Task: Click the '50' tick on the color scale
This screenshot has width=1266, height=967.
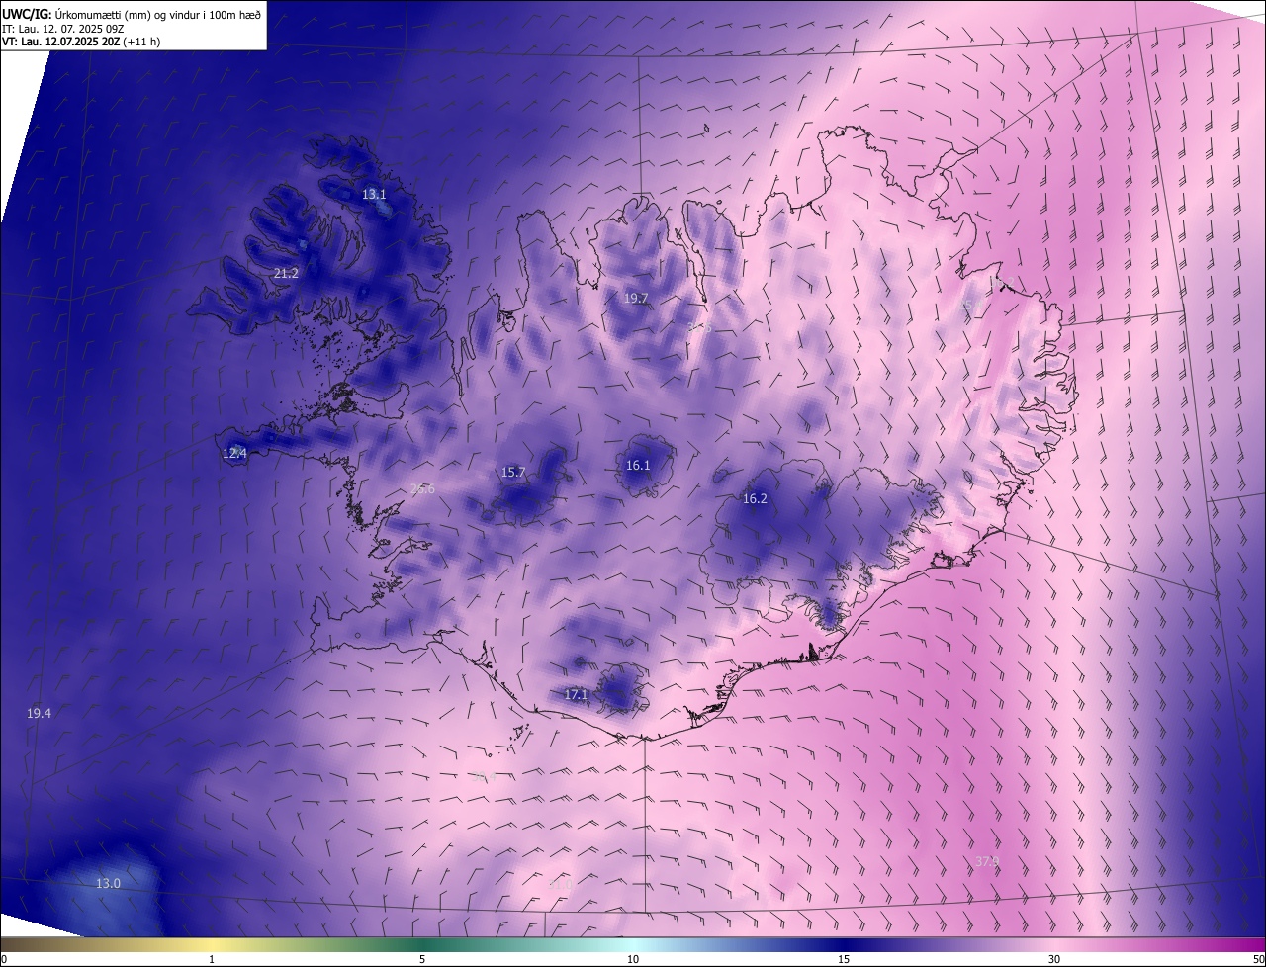Action: tap(1258, 959)
